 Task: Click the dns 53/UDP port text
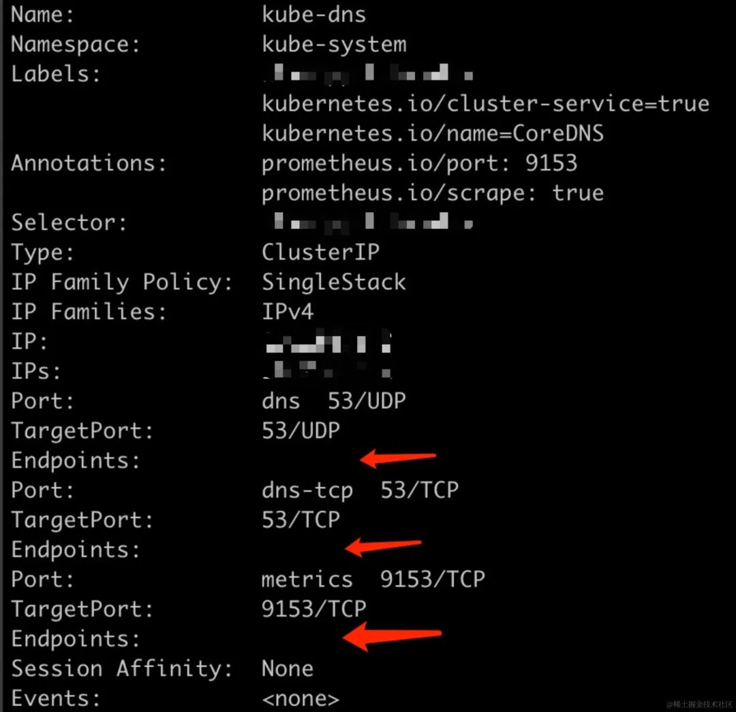click(x=334, y=401)
